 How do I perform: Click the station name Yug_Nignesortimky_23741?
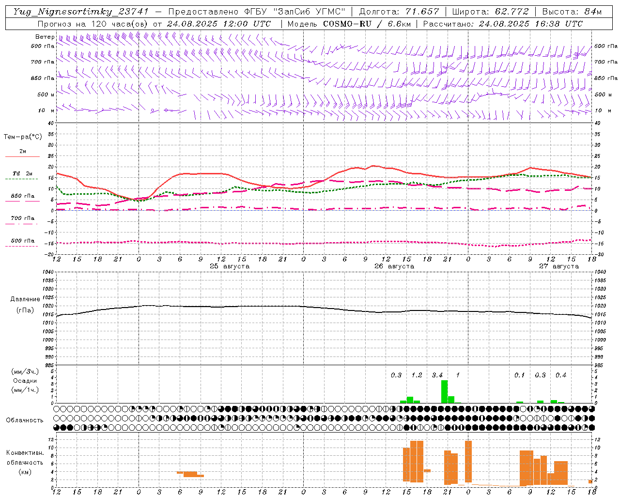click(80, 12)
